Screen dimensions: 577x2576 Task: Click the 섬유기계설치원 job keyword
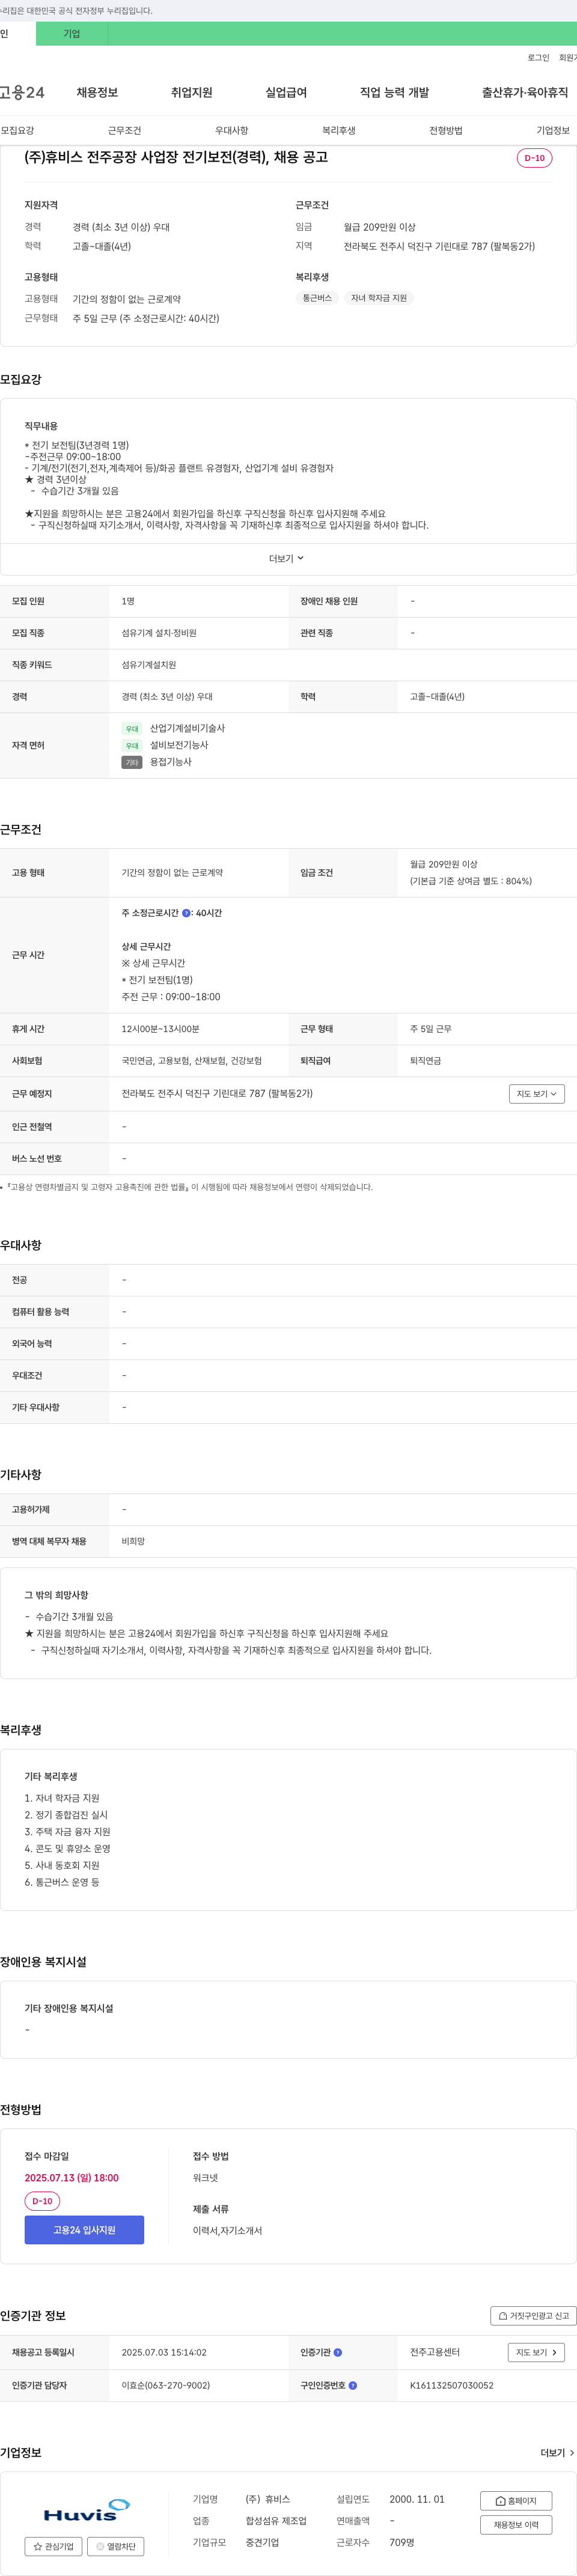tap(149, 665)
